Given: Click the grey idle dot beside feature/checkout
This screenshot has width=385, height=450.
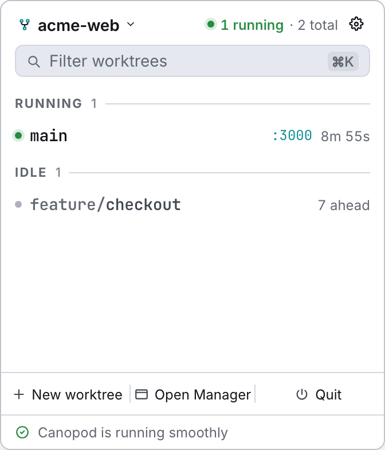Looking at the screenshot, I should [18, 204].
